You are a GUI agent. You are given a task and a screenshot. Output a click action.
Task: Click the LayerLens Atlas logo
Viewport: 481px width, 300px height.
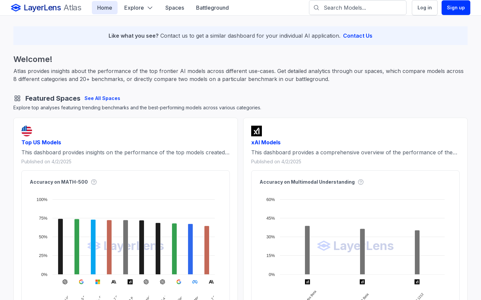46,8
